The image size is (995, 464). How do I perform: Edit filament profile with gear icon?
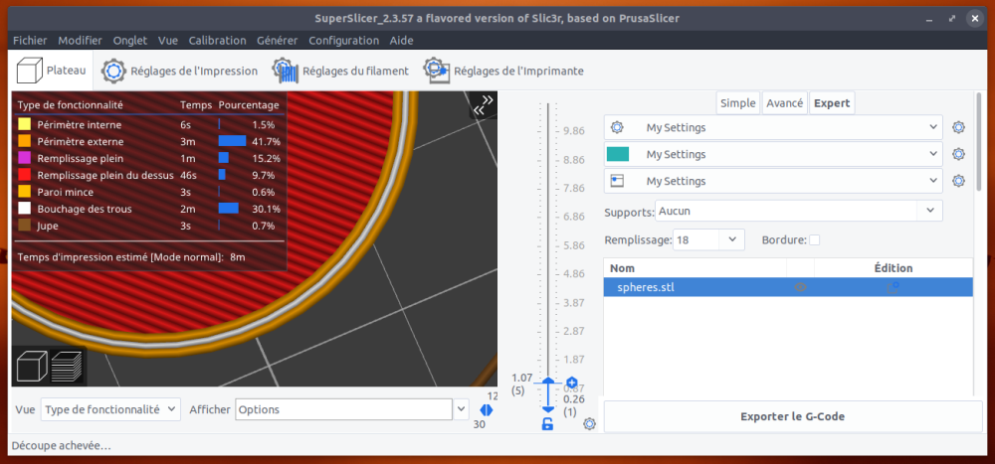958,154
